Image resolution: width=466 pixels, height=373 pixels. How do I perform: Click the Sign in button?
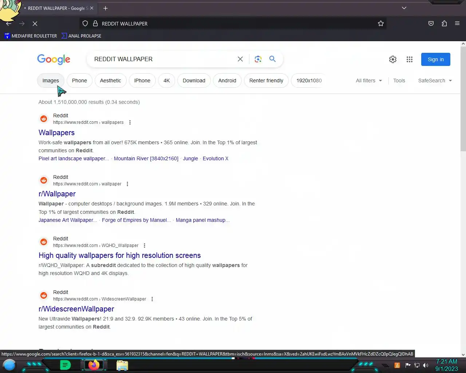[436, 59]
